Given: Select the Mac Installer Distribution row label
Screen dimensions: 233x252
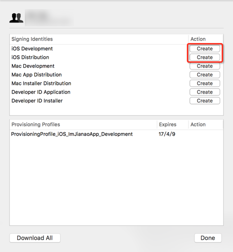Looking at the screenshot, I should click(x=42, y=83).
